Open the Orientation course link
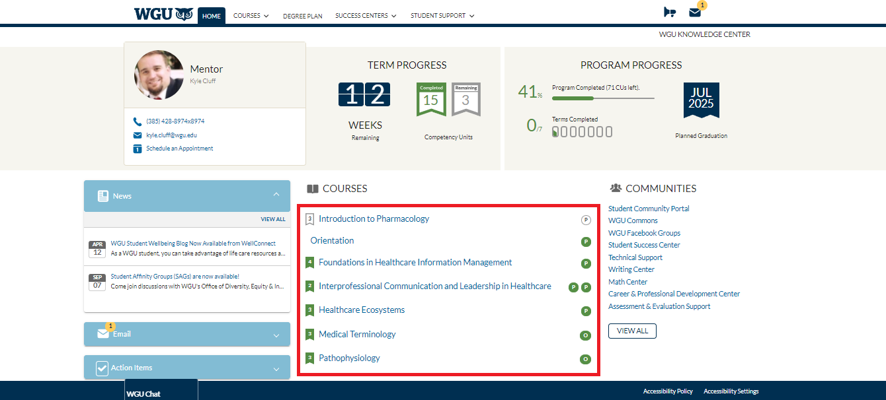Screen dimensions: 886x400 tap(332, 241)
